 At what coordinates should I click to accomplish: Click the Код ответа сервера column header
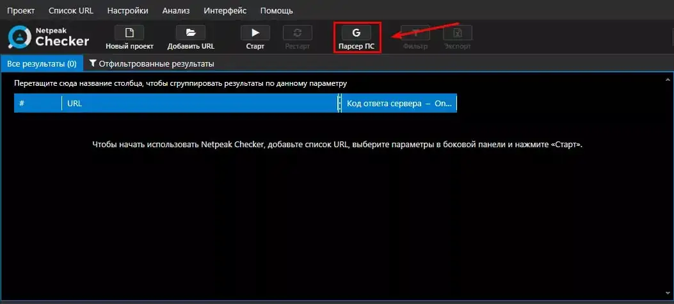tap(399, 104)
